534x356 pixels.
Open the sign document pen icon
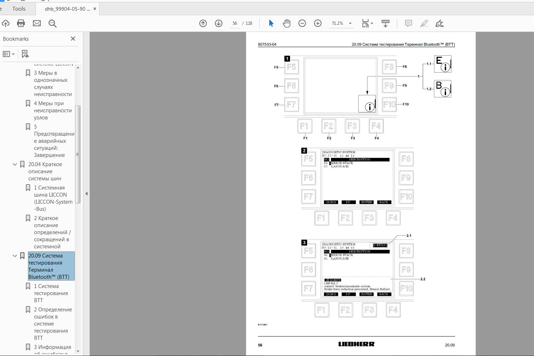(x=439, y=23)
